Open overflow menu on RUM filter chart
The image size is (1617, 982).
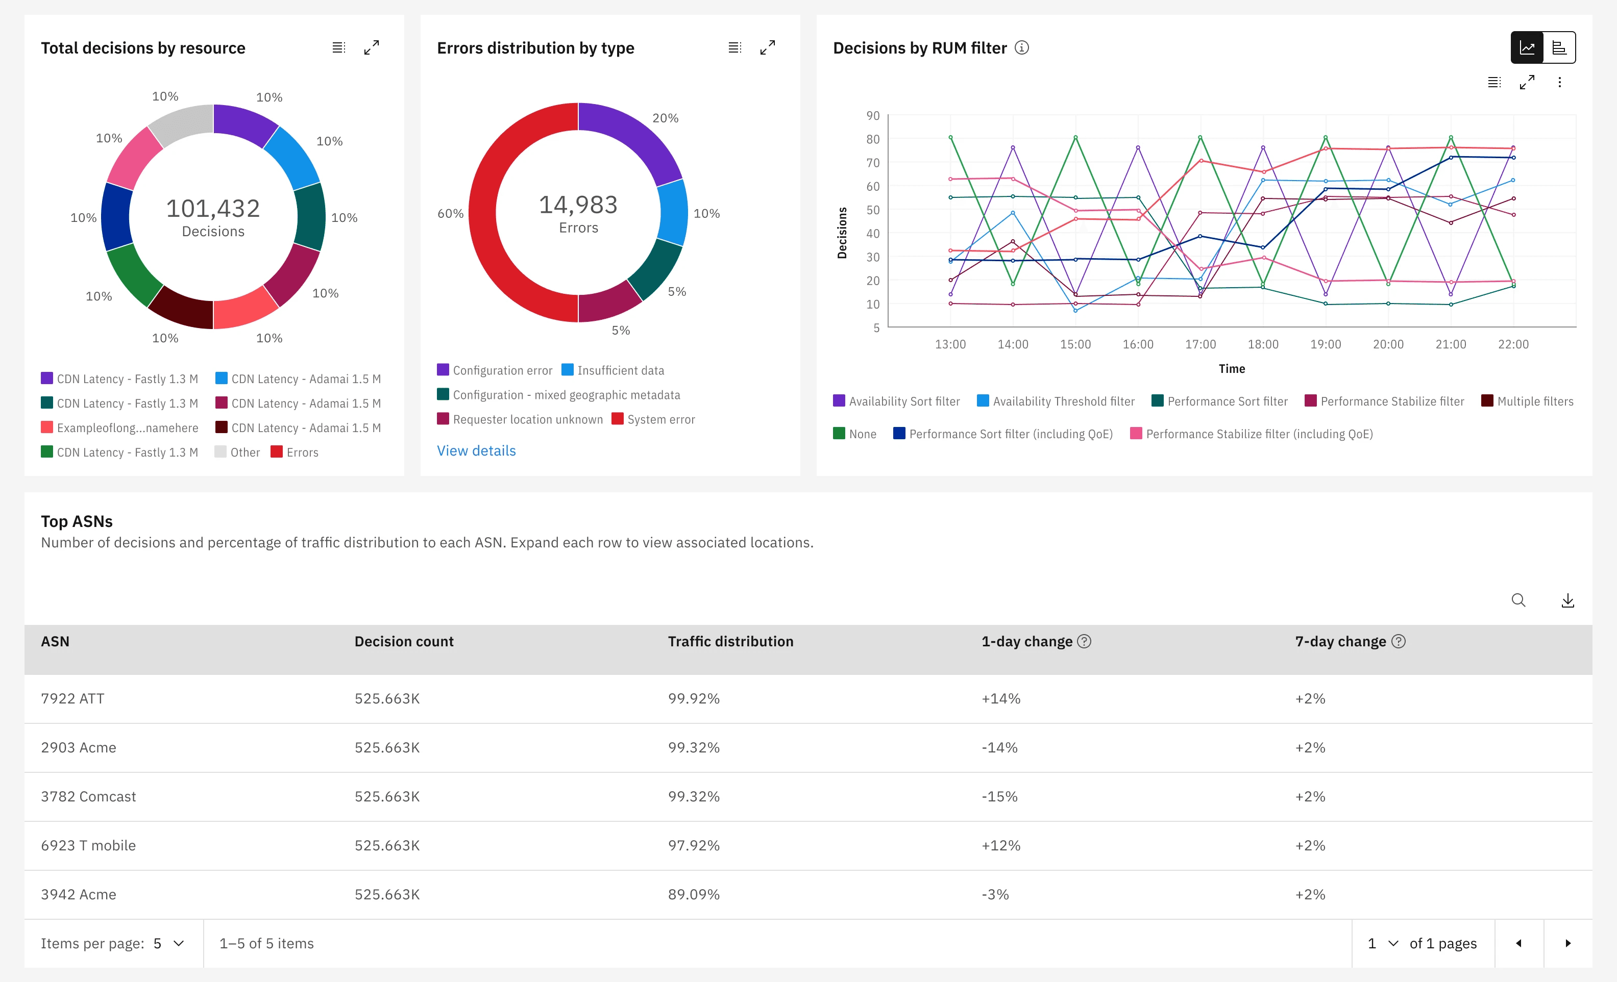click(1559, 83)
